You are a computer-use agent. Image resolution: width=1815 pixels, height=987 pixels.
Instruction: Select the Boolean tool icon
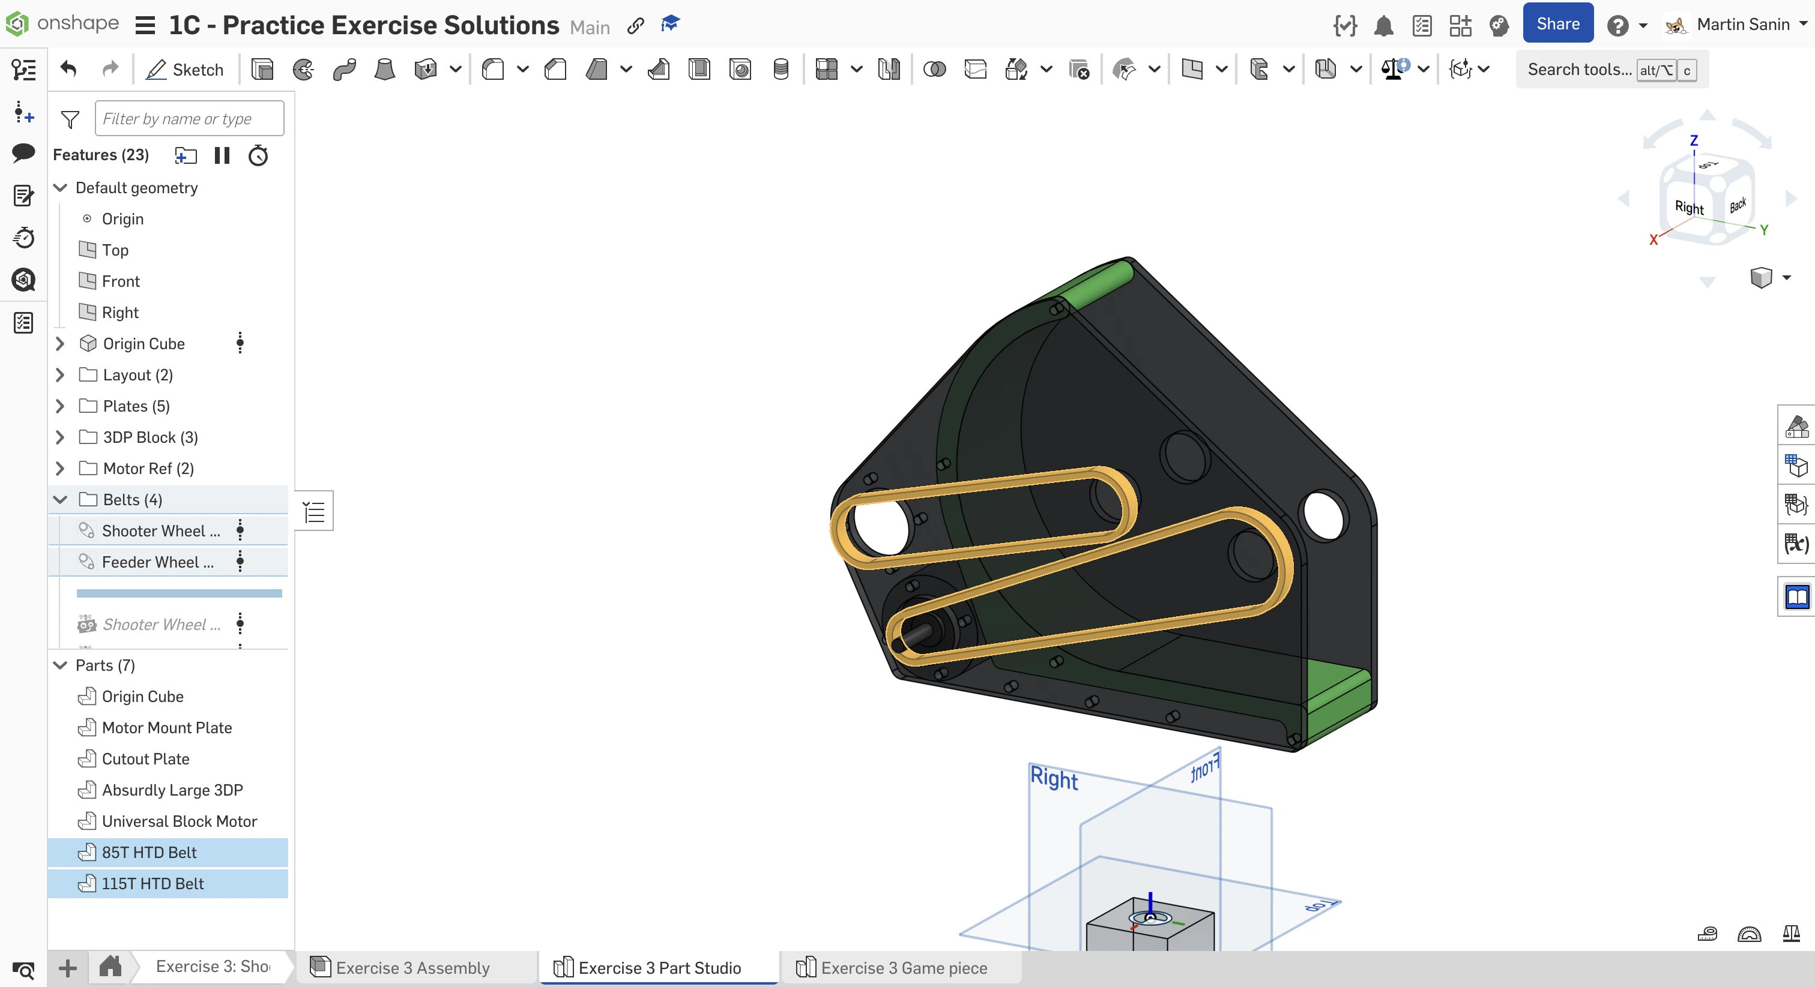tap(934, 69)
